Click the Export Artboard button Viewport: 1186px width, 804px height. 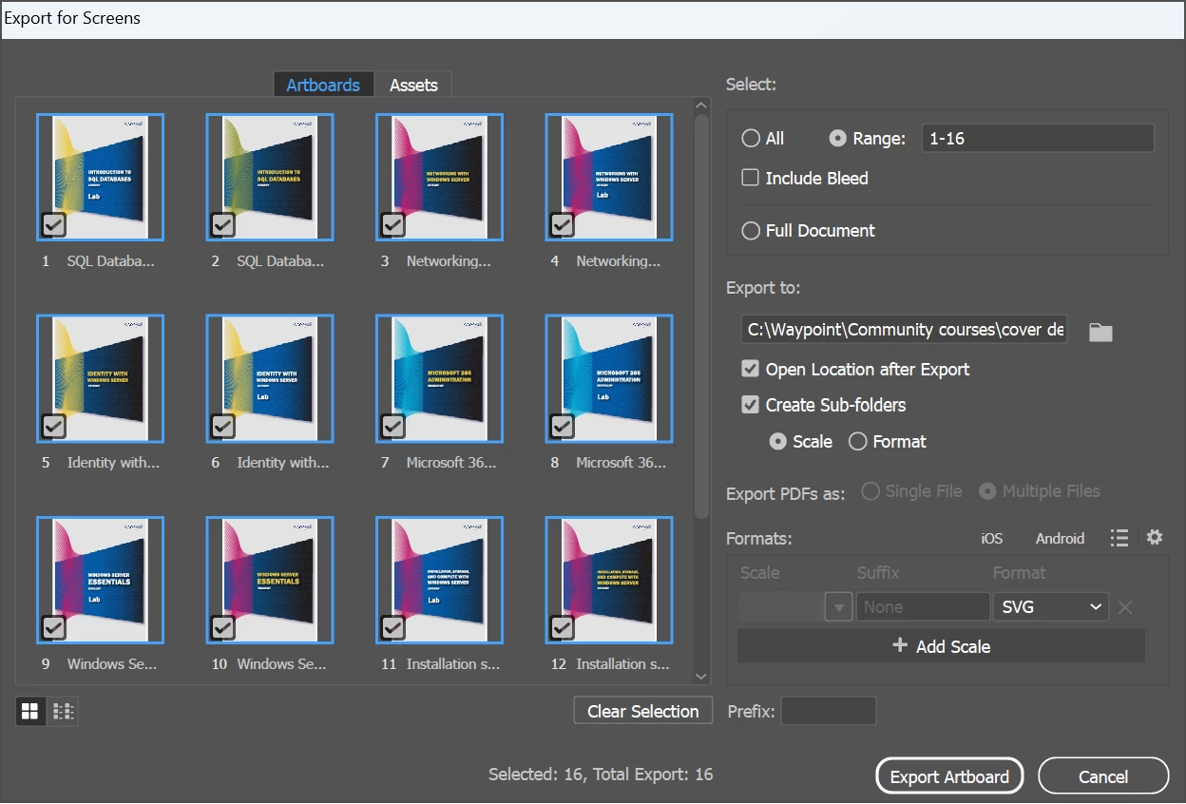point(949,776)
